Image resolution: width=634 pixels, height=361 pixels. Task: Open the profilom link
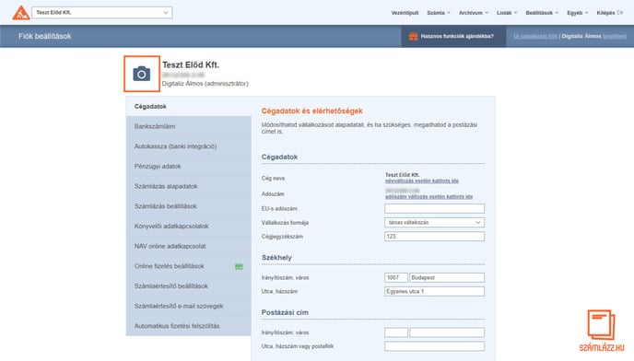pos(615,37)
